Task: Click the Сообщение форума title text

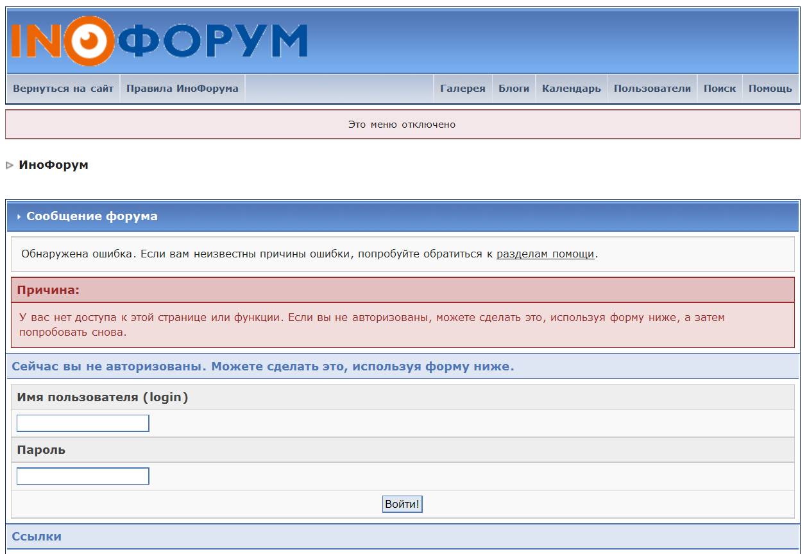Action: [x=92, y=216]
